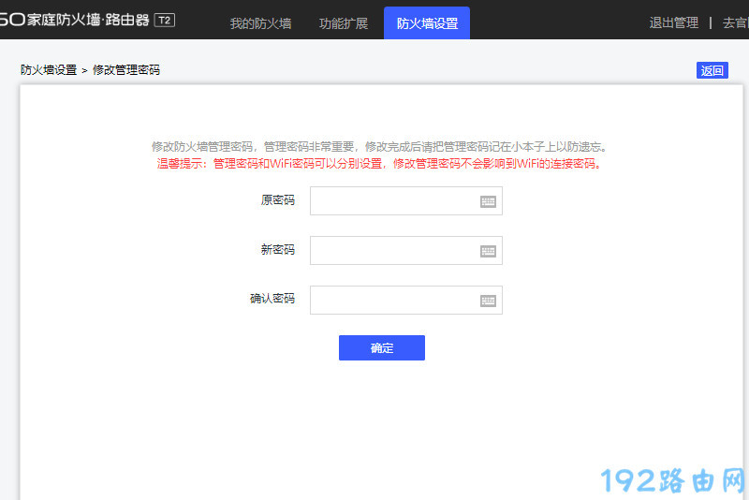Switch to the 我的防火墙 tab

point(260,23)
